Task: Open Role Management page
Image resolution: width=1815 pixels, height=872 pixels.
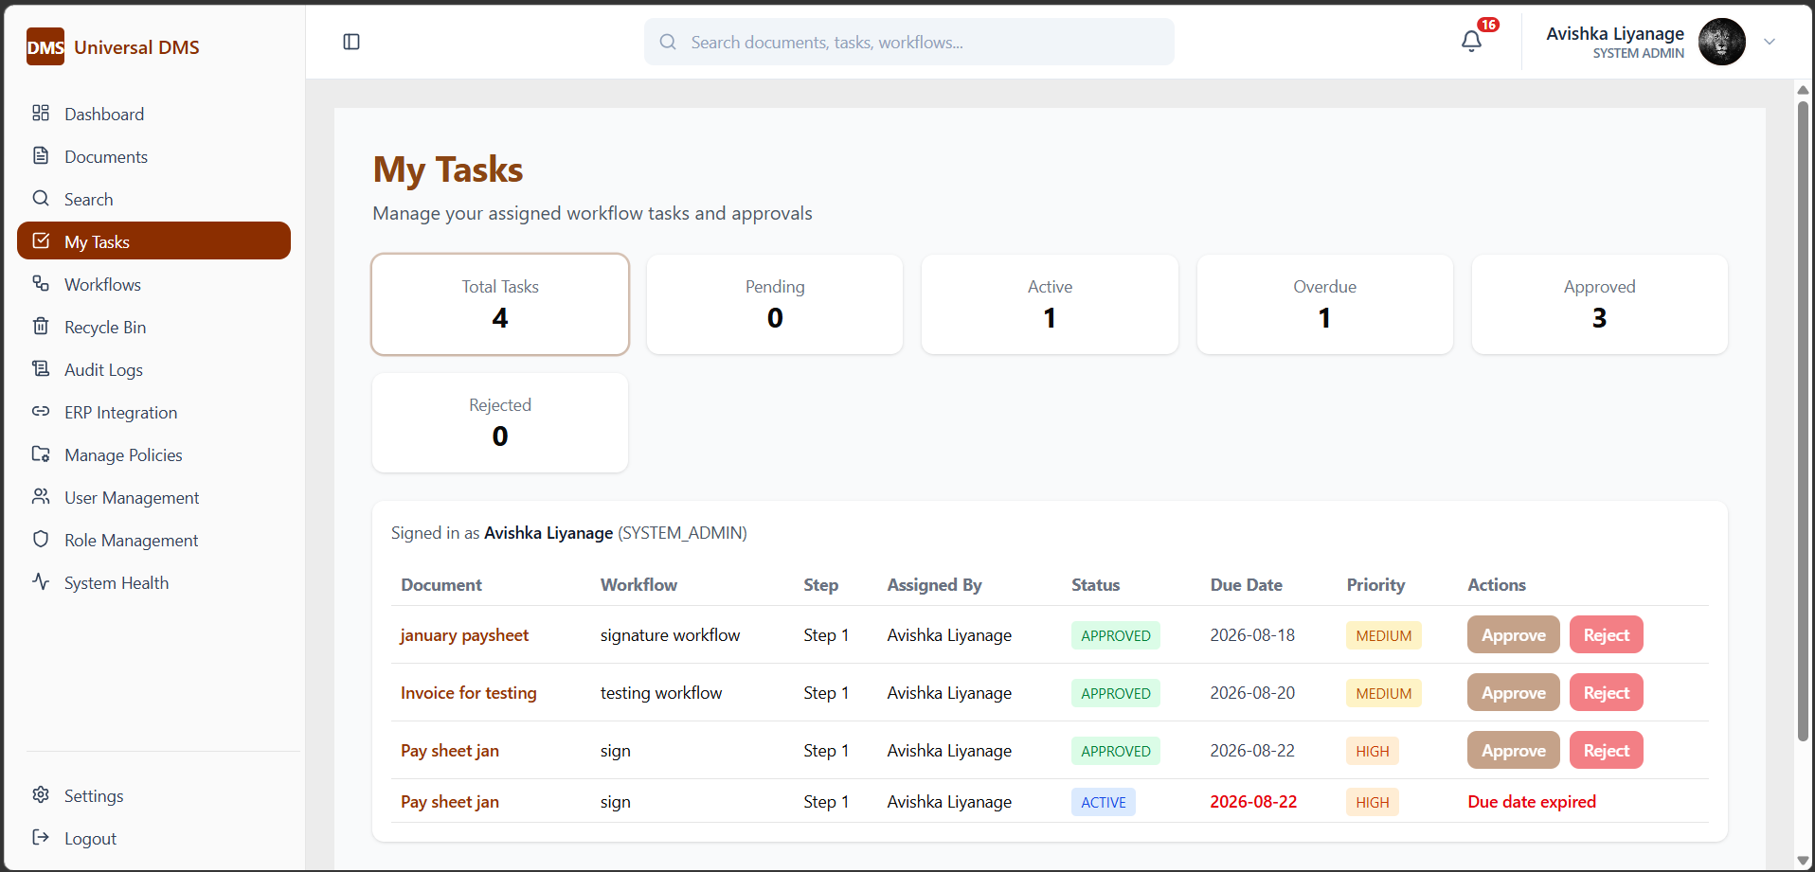Action: (x=153, y=540)
